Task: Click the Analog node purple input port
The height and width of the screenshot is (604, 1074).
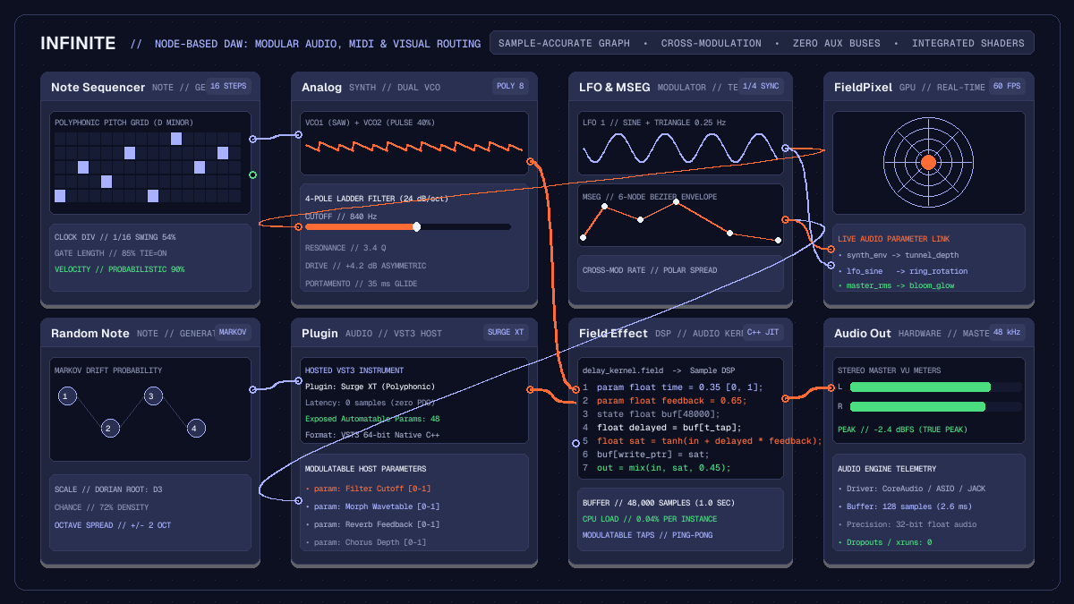Action: click(299, 134)
